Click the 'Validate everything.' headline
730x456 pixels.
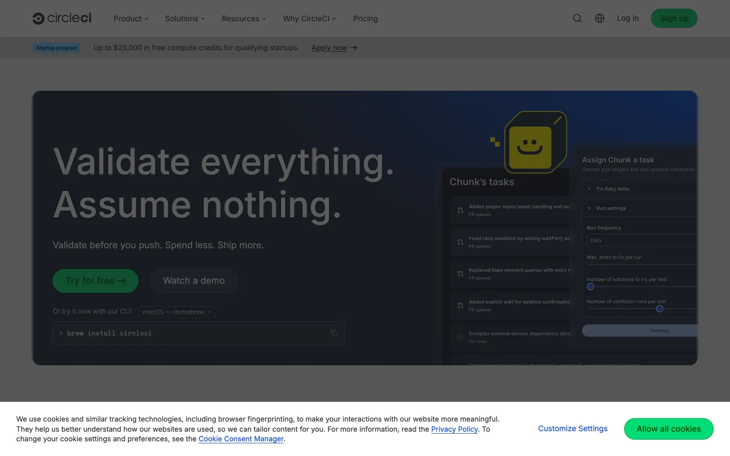[x=224, y=162]
